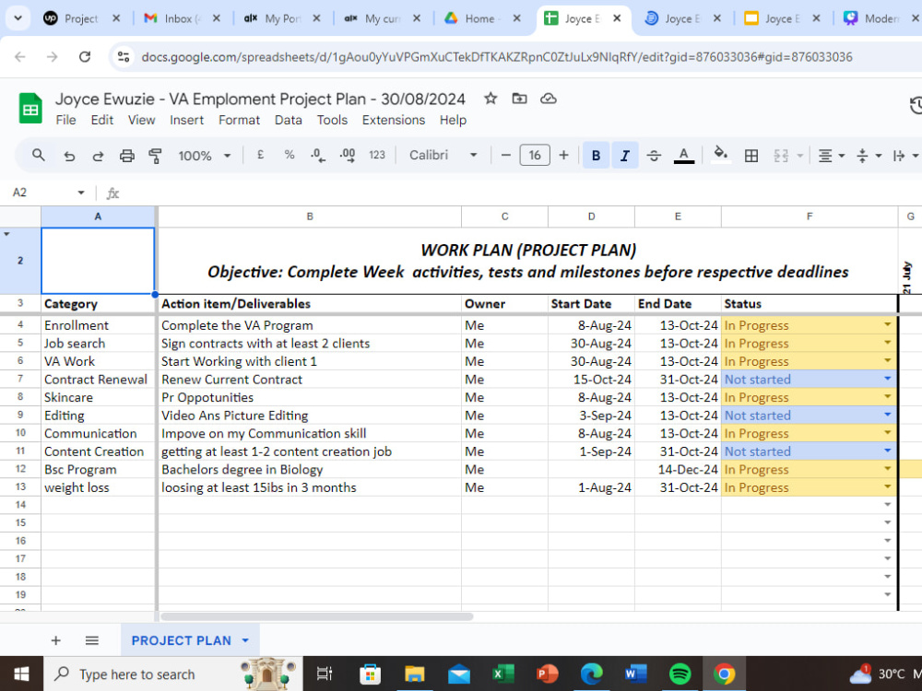
Task: Open the all sheets list
Action: point(91,640)
